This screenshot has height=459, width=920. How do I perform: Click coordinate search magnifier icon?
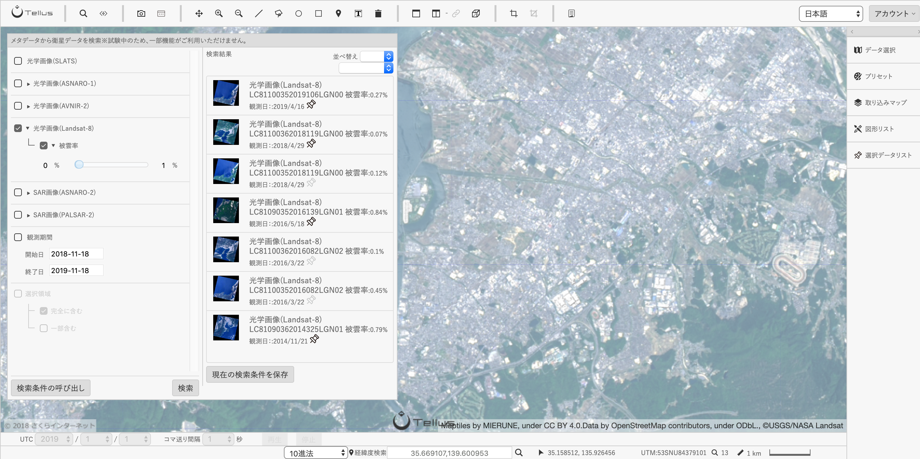[x=519, y=453]
